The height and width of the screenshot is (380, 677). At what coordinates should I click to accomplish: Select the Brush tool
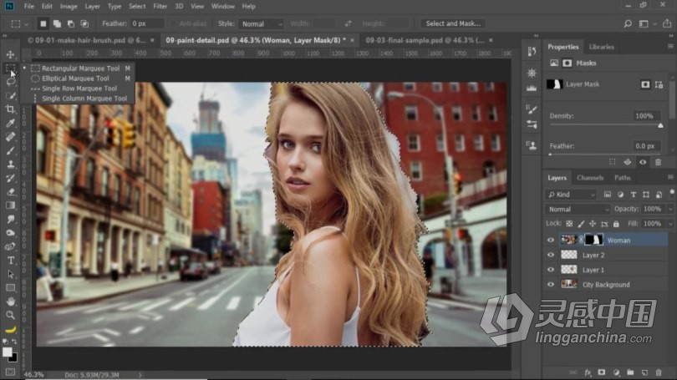tap(10, 150)
